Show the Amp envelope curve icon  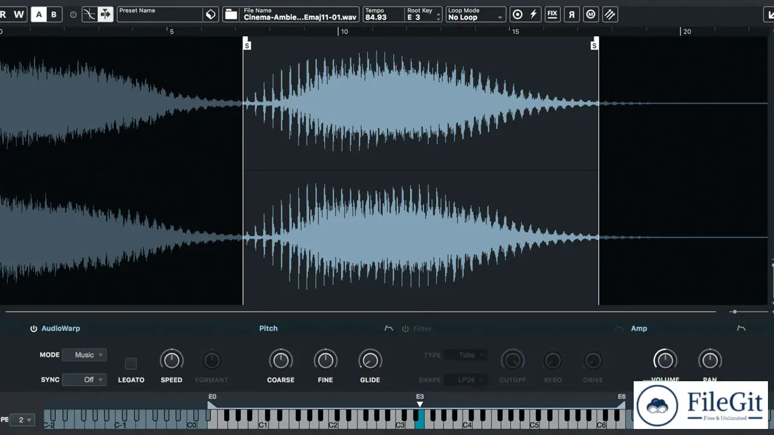pos(741,329)
